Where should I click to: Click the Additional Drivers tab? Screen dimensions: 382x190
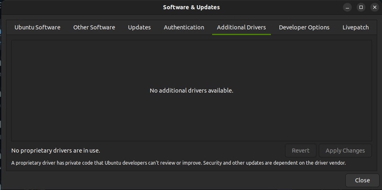(242, 27)
